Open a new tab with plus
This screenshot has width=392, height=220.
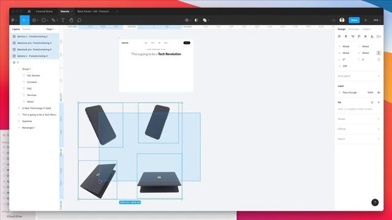(x=117, y=12)
